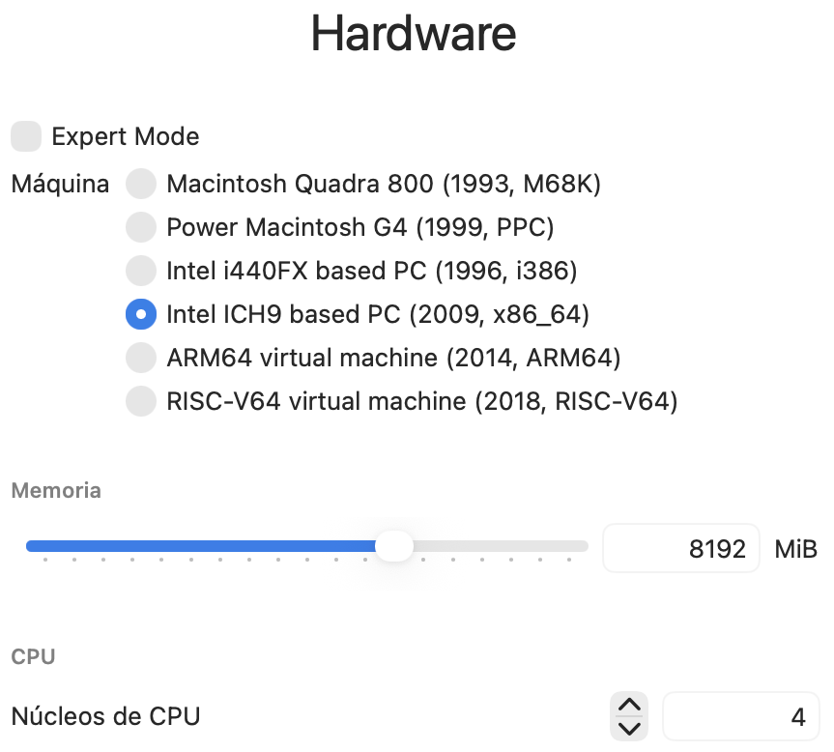
Task: Click the Máquina label
Action: click(60, 184)
